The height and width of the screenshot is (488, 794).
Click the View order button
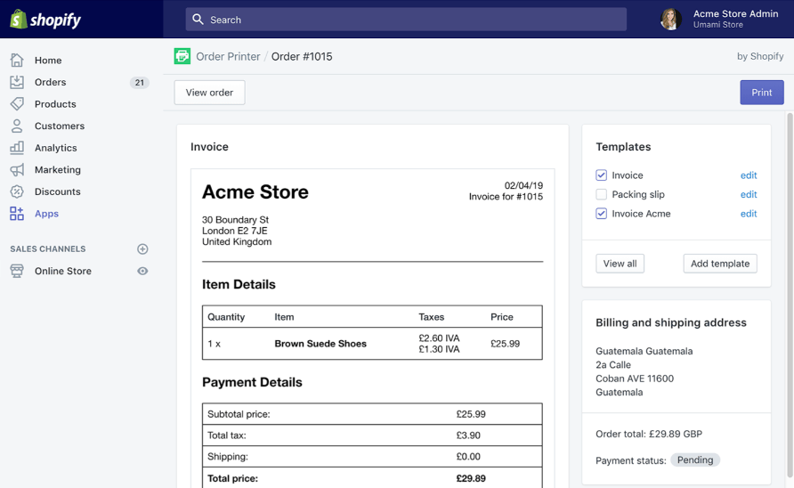coord(210,93)
